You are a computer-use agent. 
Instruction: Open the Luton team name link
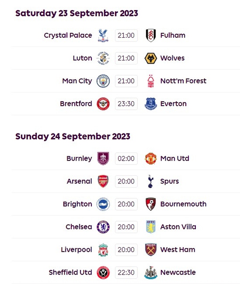pyautogui.click(x=82, y=58)
